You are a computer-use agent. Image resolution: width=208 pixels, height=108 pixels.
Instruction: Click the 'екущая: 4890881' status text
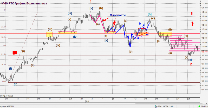pos(7,106)
